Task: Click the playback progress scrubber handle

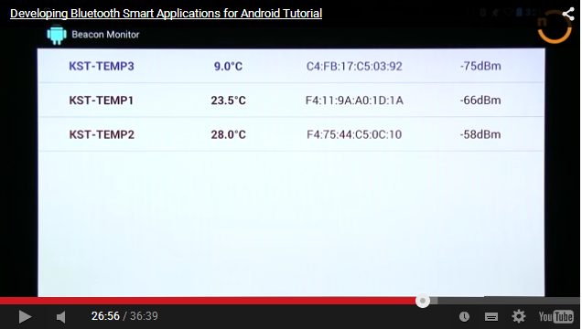Action: [x=423, y=301]
